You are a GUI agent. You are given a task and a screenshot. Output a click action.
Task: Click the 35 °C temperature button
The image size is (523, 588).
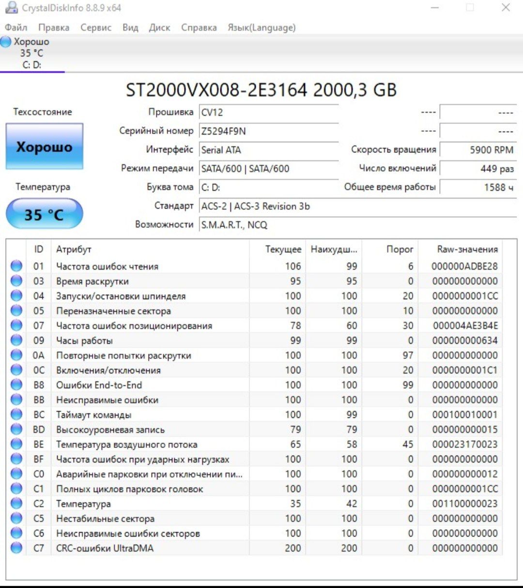(44, 214)
